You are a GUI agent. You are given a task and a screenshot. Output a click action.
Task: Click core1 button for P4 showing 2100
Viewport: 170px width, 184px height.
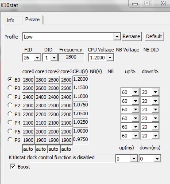point(41,123)
